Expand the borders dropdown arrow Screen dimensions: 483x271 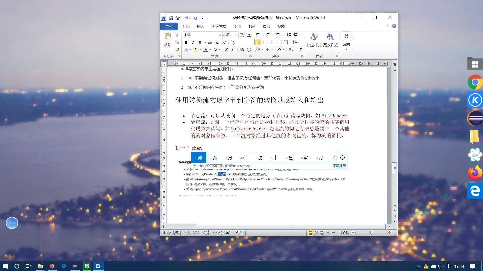click(x=272, y=49)
